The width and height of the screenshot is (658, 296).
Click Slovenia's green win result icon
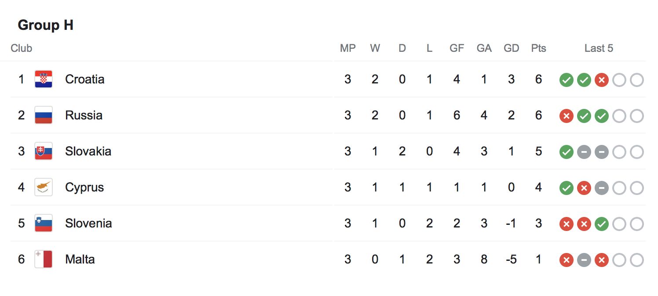click(601, 224)
